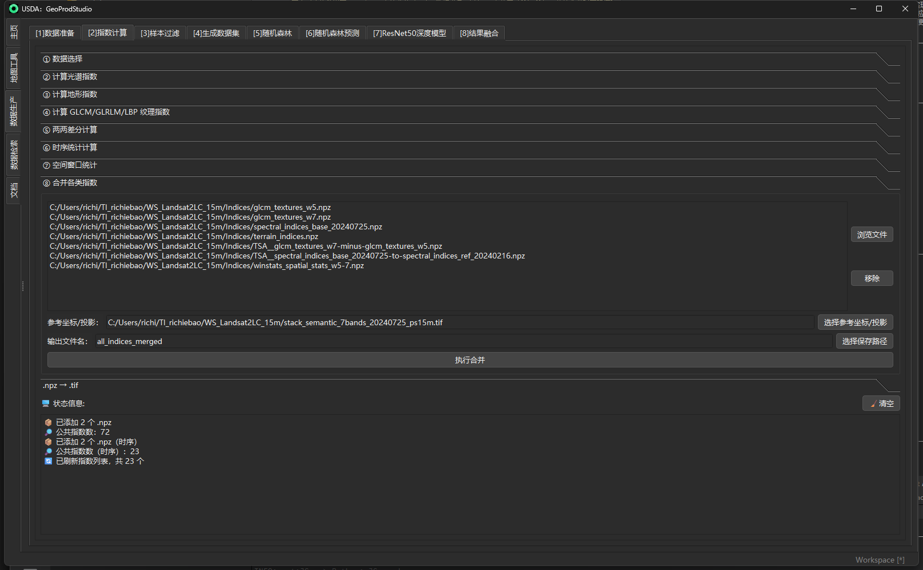Expand the ④ 计算 GLCM/GLRLM/LBP 纹理指数 section
923x570 pixels.
point(111,112)
